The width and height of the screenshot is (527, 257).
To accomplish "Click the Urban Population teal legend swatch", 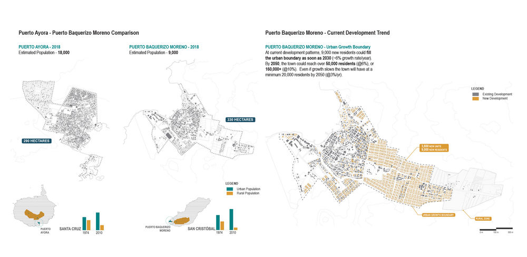I will pyautogui.click(x=229, y=189).
